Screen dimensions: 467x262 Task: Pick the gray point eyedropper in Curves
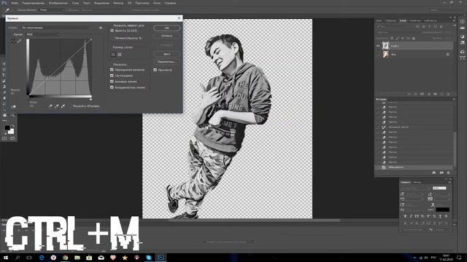[57, 106]
